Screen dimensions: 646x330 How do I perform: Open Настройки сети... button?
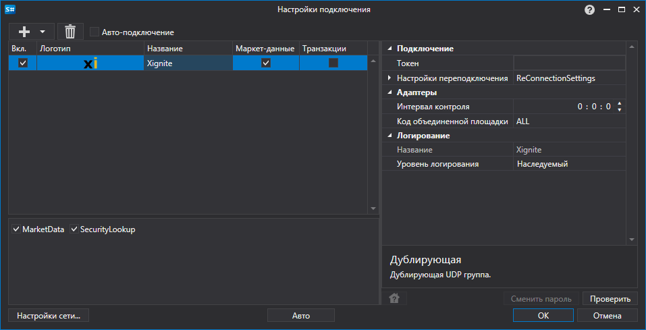(x=48, y=316)
